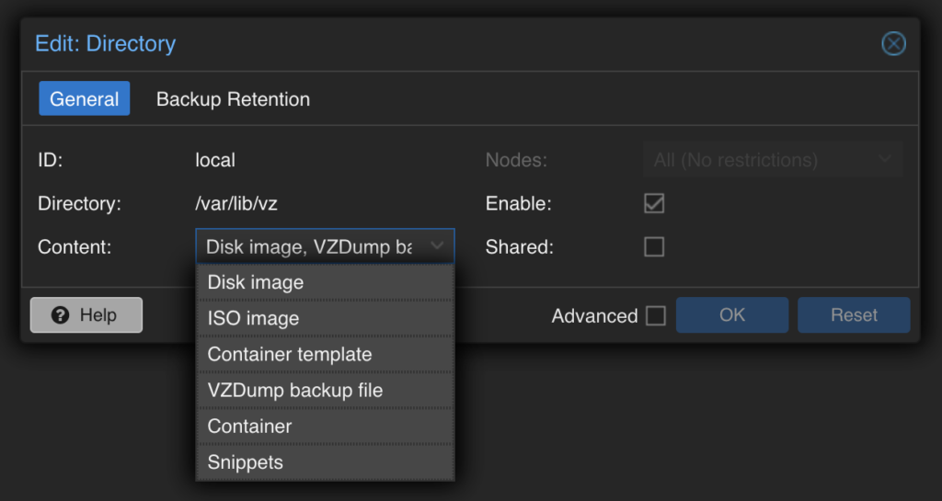The height and width of the screenshot is (501, 942).
Task: Close the Edit Directory dialog
Action: point(893,44)
